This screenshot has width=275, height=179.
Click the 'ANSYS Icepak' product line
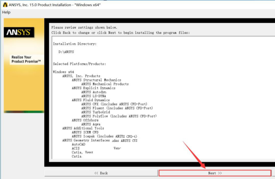click(x=105, y=136)
